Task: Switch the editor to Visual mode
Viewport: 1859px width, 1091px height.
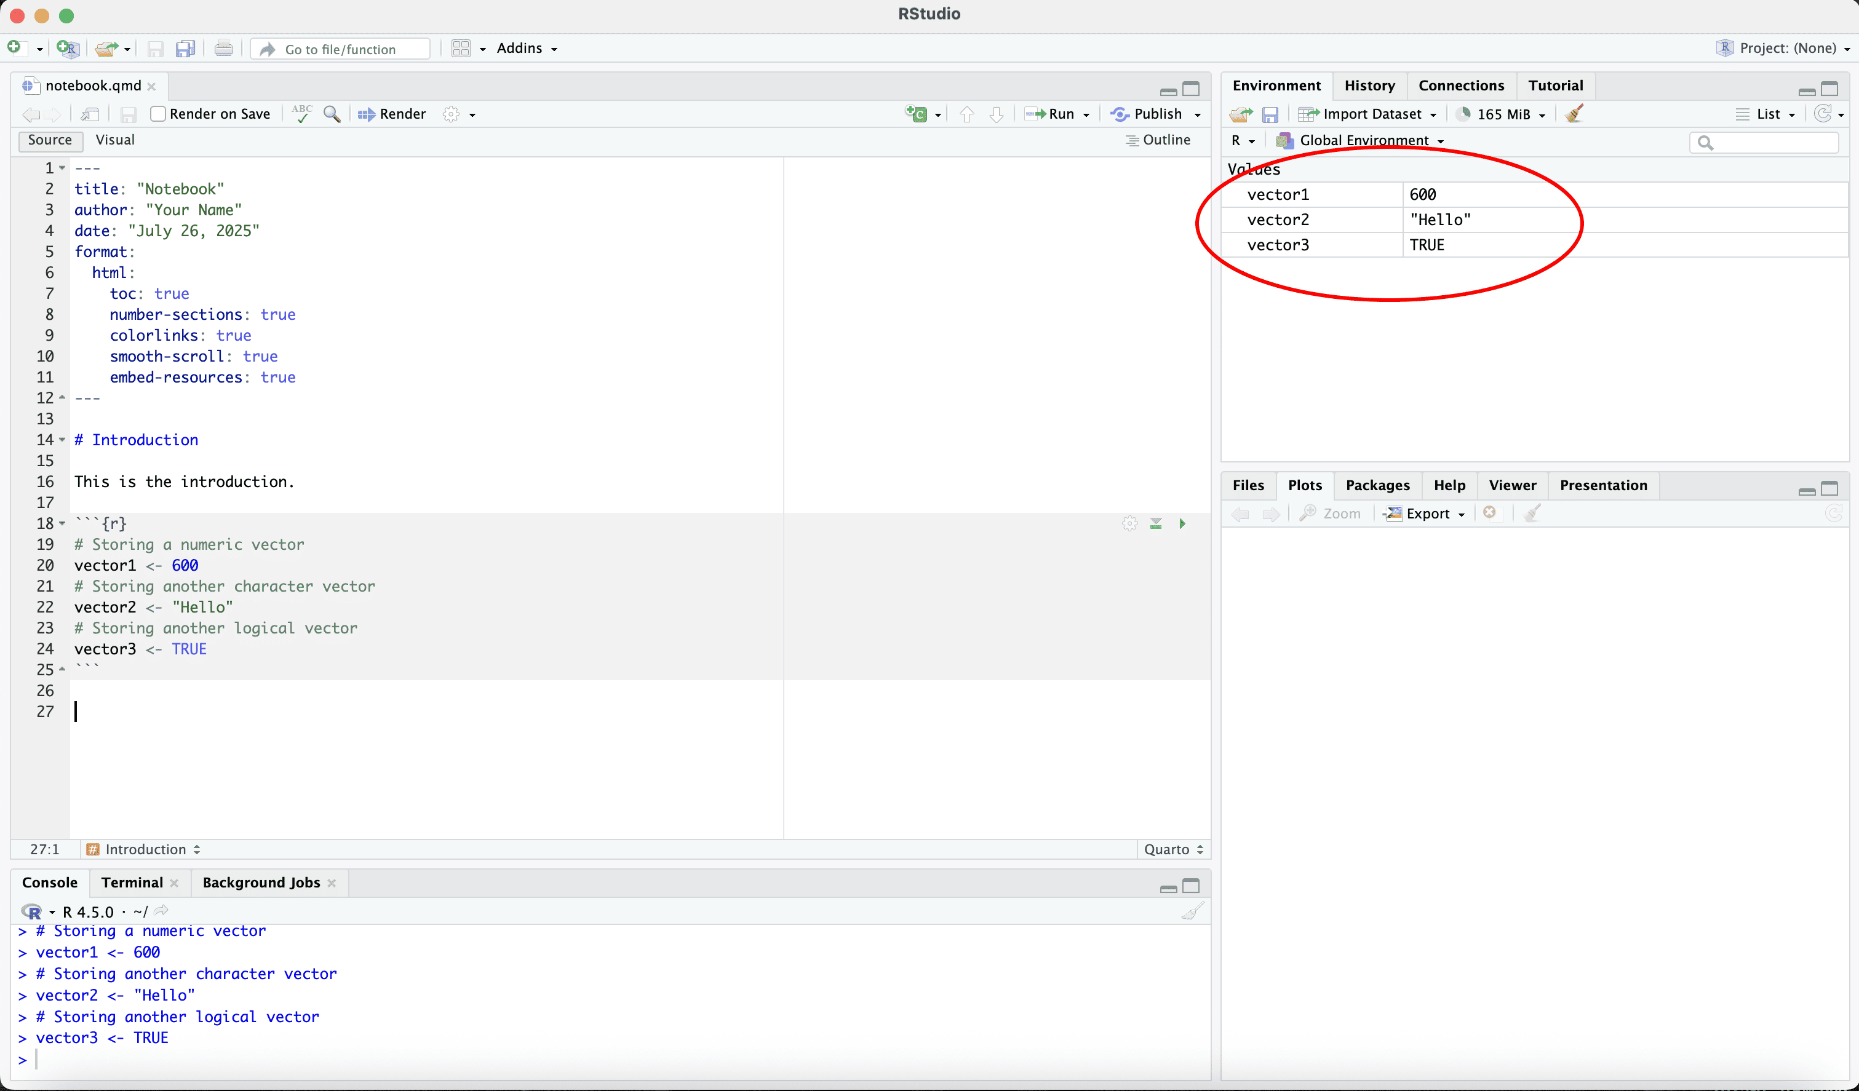Action: [x=115, y=140]
